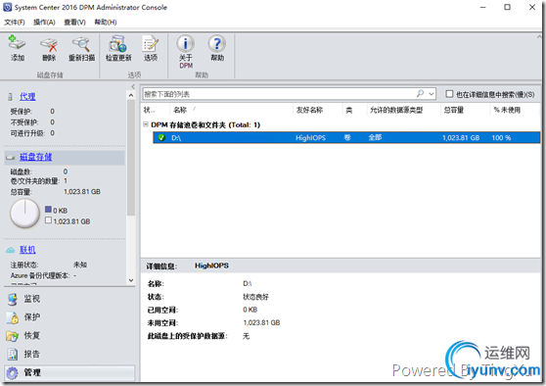The image size is (546, 386).
Task: Click the 注册状态 未知 value
Action: pyautogui.click(x=79, y=265)
